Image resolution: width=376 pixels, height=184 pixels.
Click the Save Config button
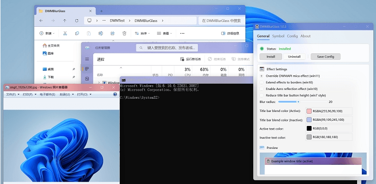(x=325, y=57)
